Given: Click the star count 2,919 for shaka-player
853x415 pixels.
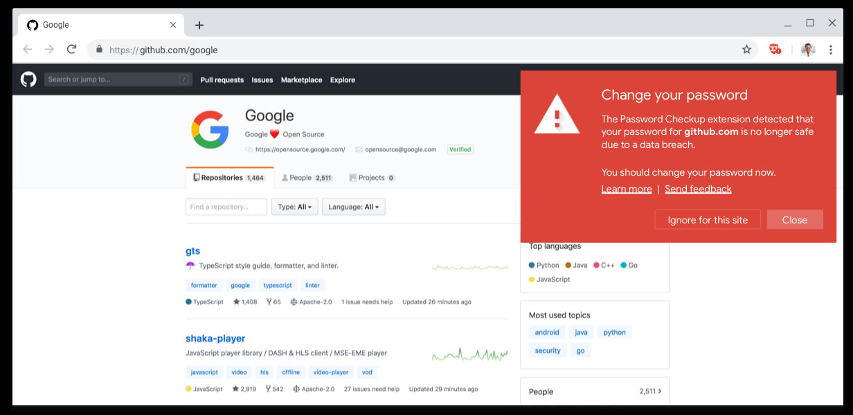Looking at the screenshot, I should coord(244,389).
